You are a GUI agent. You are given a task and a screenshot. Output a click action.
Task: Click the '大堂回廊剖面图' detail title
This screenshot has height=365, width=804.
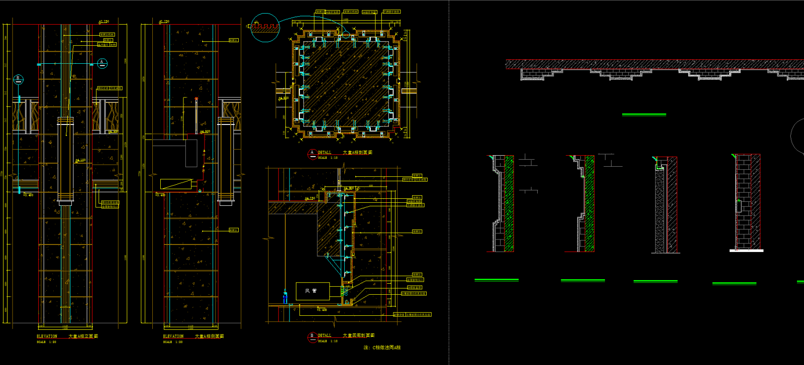(359, 335)
